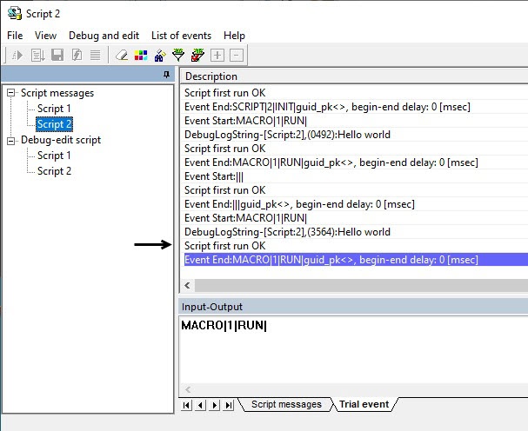Click the description list horizontal scrollbar
Screen dimensions: 528x431
348,286
